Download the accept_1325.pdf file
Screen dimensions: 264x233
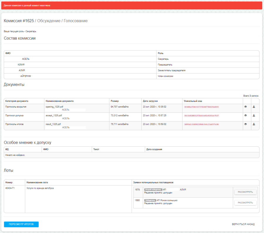(x=254, y=116)
